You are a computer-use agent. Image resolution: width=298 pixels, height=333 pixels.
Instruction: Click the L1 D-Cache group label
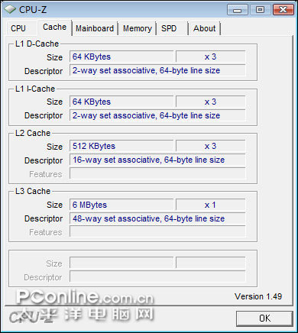(x=37, y=44)
